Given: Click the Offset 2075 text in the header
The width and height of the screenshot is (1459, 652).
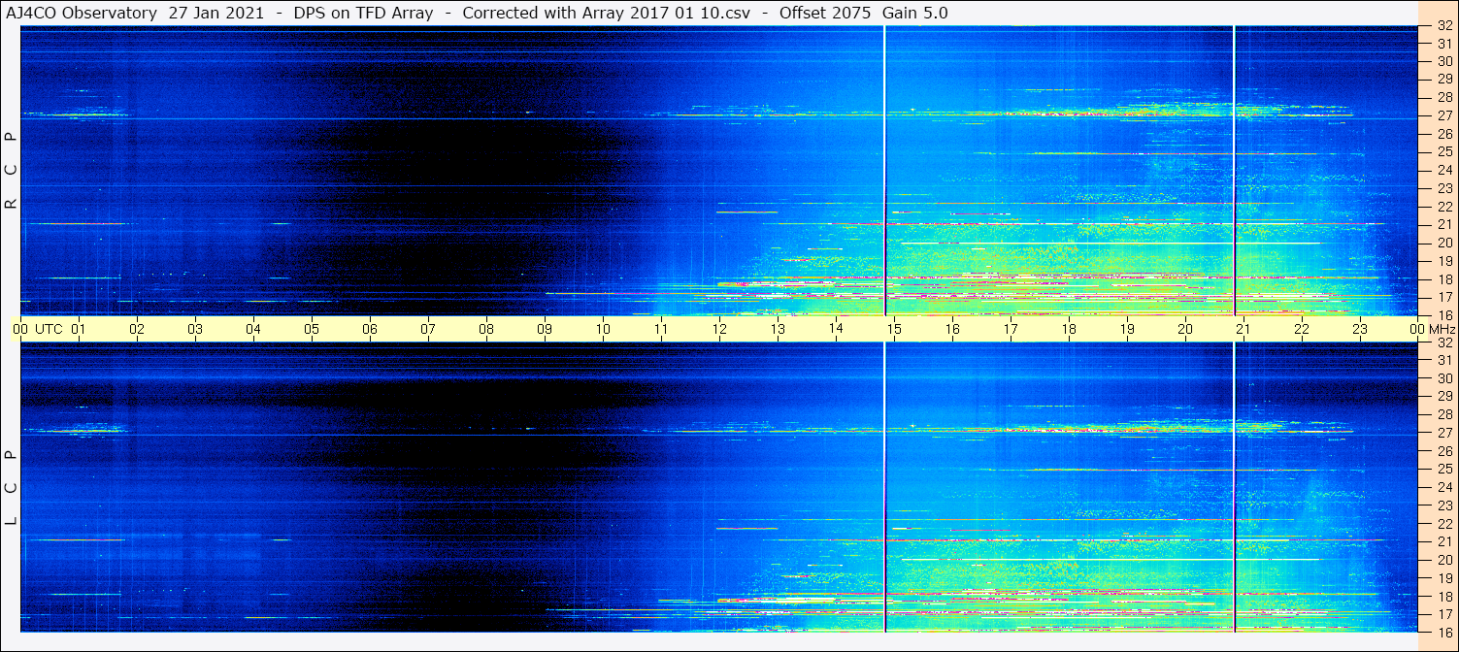Looking at the screenshot, I should point(824,13).
